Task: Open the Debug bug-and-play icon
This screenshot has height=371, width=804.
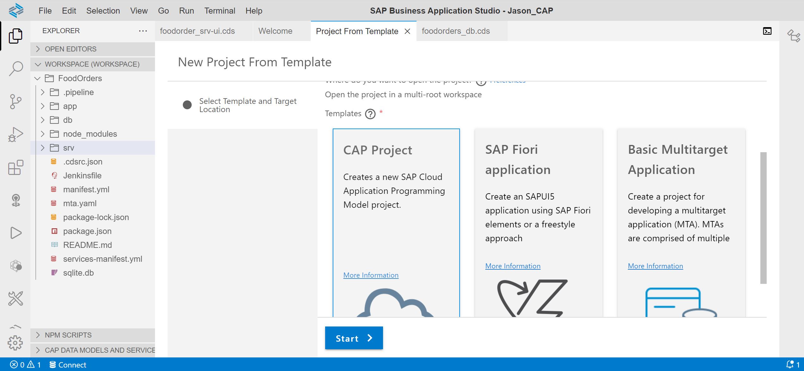Action: click(15, 135)
